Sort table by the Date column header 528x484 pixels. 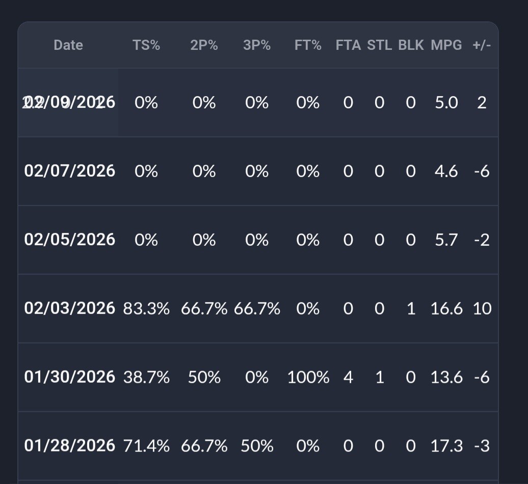coord(68,45)
